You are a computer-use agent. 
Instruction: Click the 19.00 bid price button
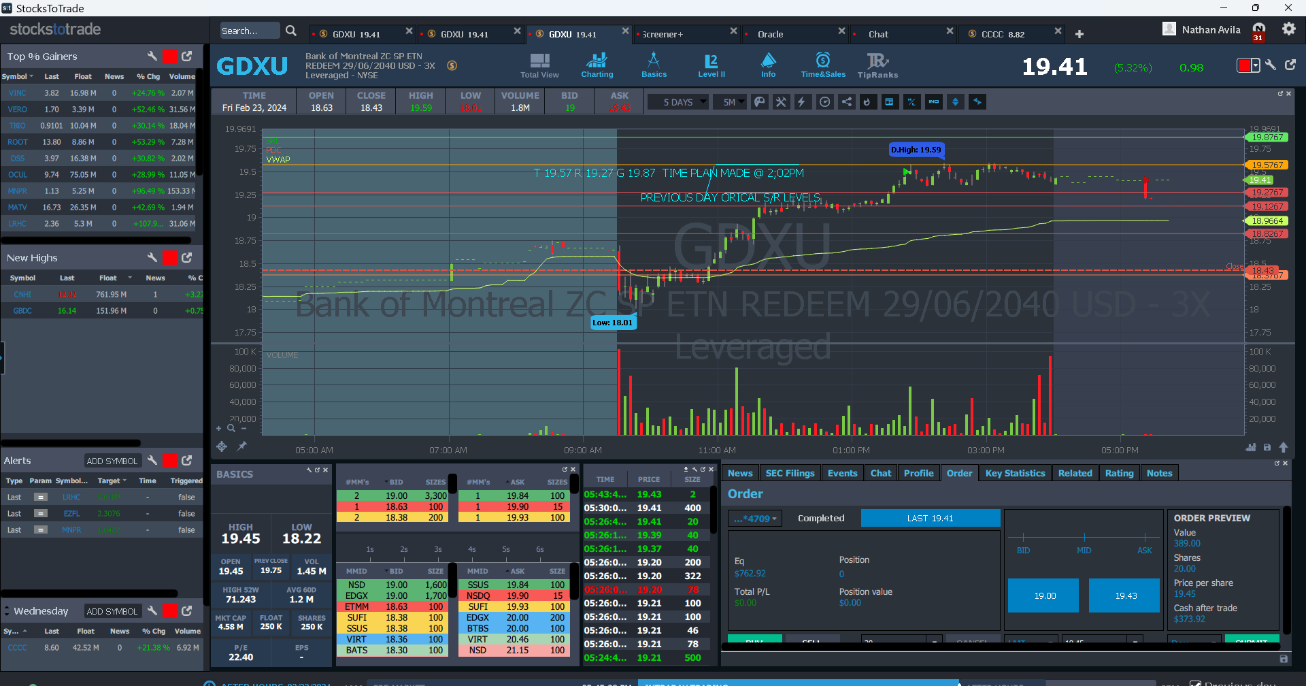coord(1044,595)
